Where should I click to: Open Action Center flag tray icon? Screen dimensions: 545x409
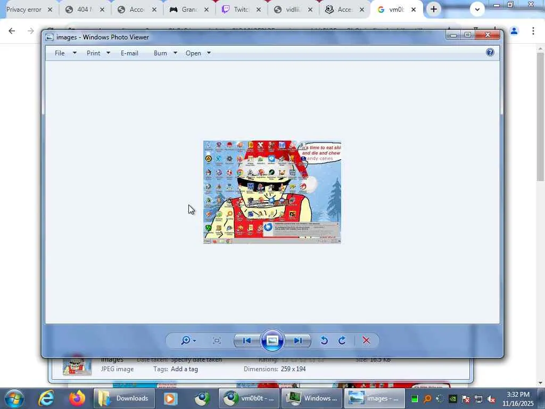(465, 399)
